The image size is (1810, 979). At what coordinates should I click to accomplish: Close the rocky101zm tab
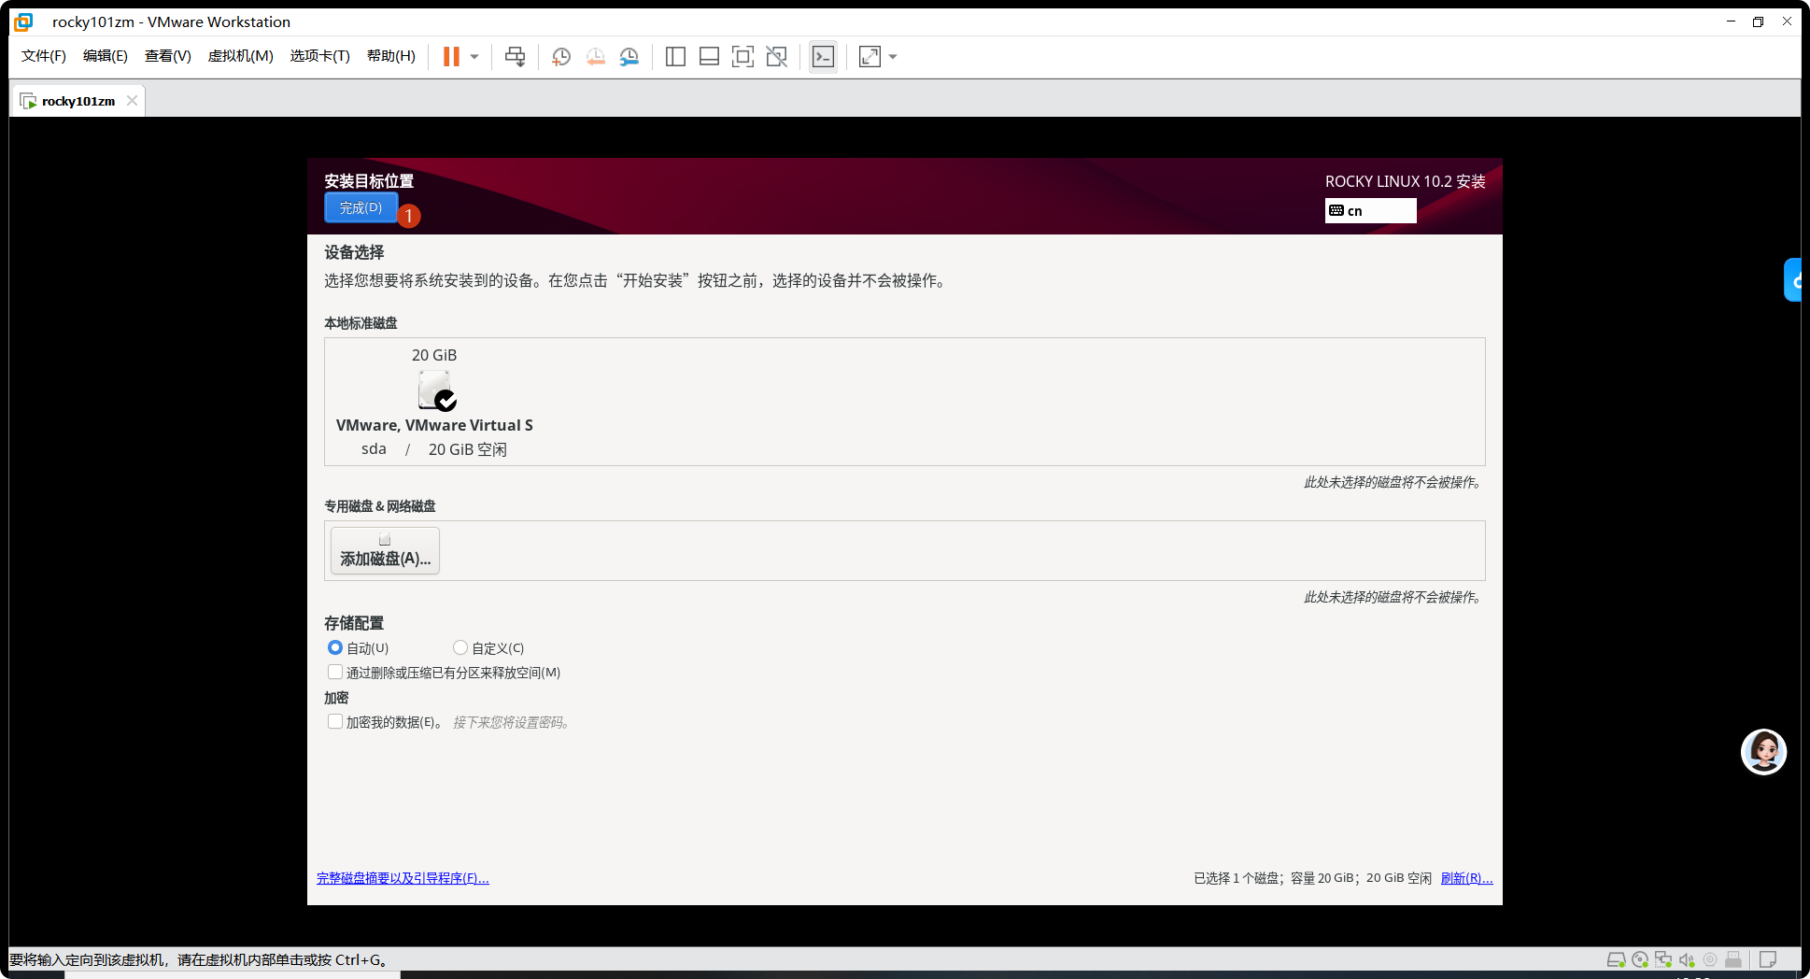(x=132, y=101)
